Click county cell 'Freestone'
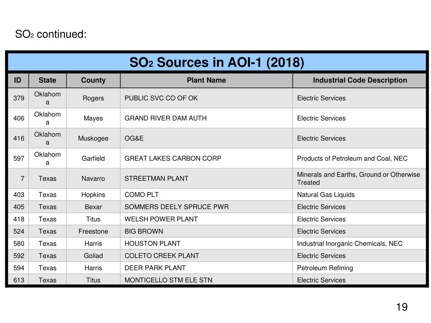Screen dimensions: 431x323 (93, 231)
